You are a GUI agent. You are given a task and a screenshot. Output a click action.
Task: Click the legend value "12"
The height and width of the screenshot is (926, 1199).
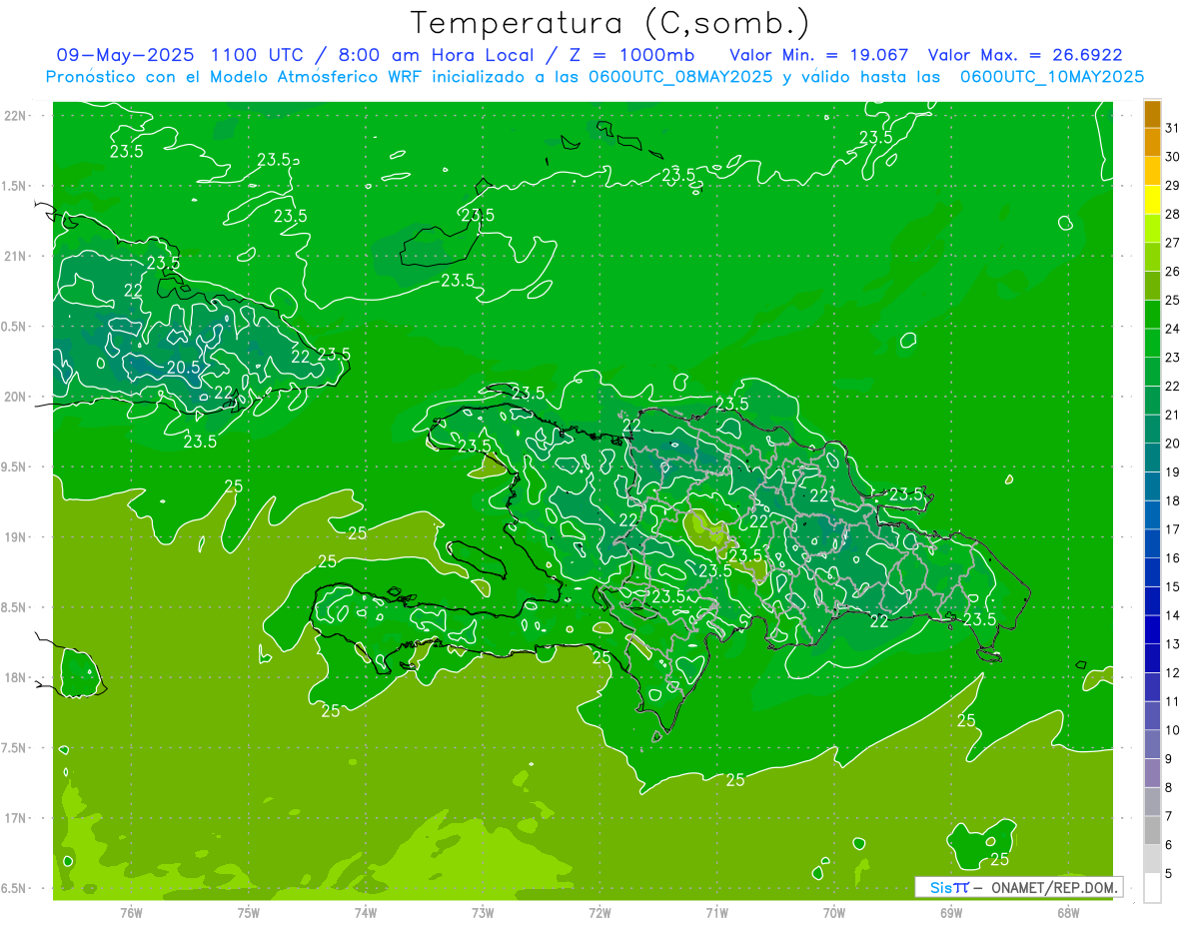1173,673
